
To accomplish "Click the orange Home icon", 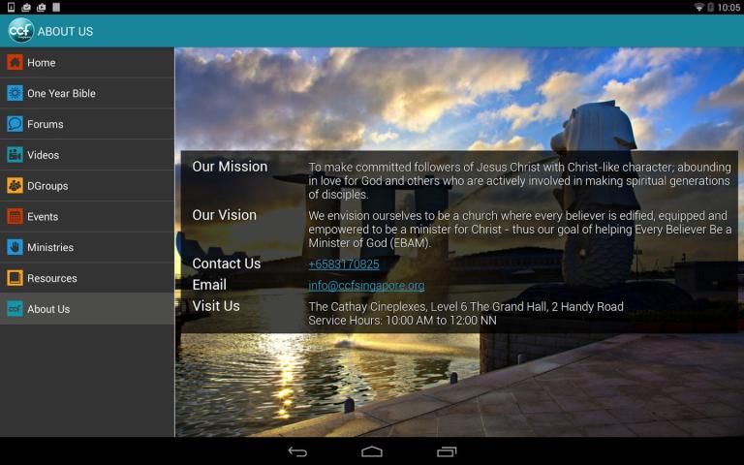I will click(15, 63).
